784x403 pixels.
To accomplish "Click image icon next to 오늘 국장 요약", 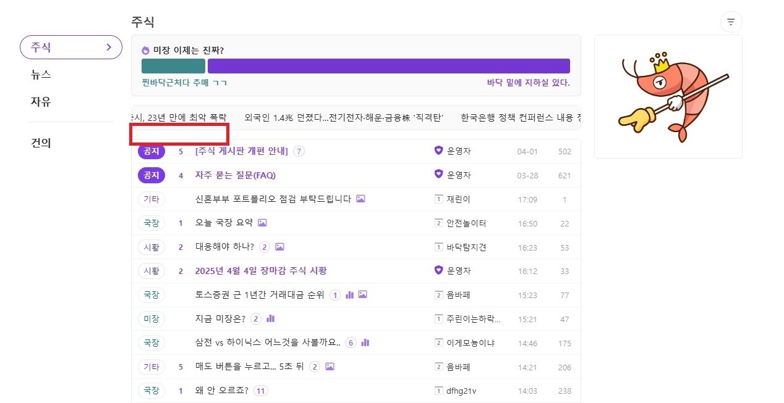I will (262, 223).
